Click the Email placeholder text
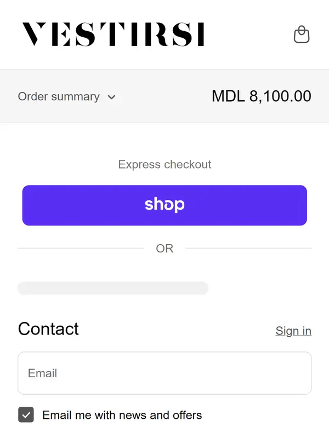The width and height of the screenshot is (329, 438). [x=43, y=373]
